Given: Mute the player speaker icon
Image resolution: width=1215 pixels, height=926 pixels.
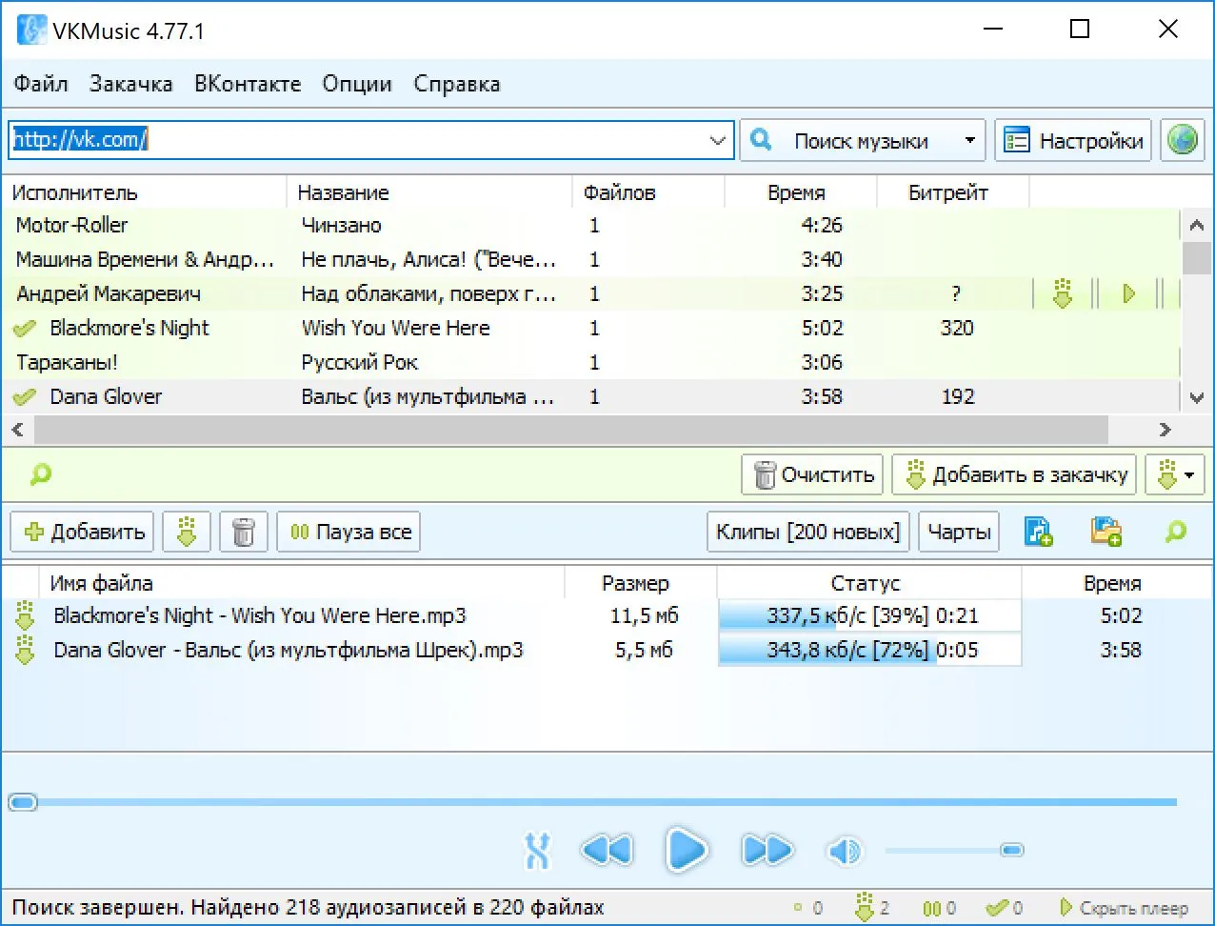Looking at the screenshot, I should click(x=844, y=851).
